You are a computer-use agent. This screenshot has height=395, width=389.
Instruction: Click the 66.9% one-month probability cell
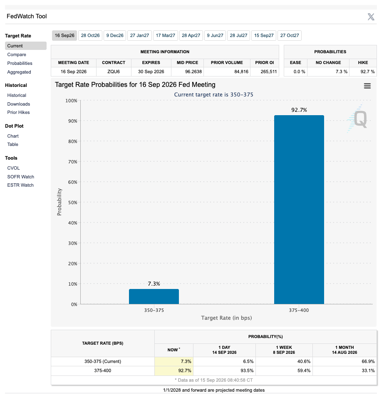(x=344, y=361)
